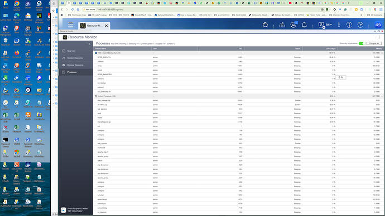Screen dimensions: 385x216
Task: Open the dashboard gauge icon
Action: coord(360,25)
